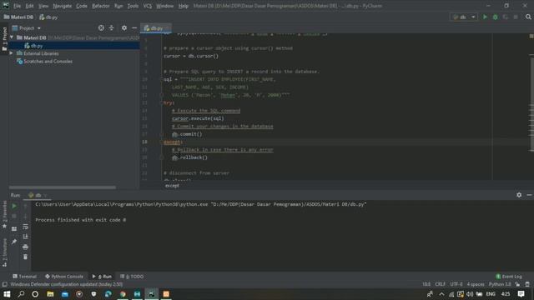Image resolution: width=534 pixels, height=300 pixels.
Task: Run db with coverage icon in toolbar
Action: [x=506, y=17]
